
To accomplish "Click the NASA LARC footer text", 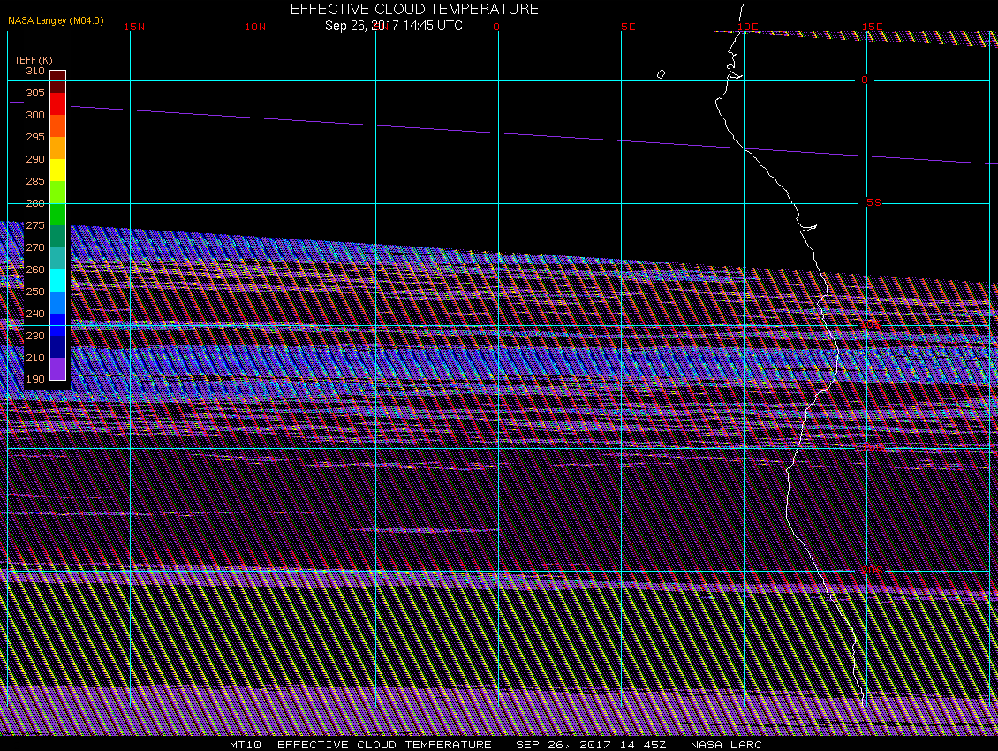I will (x=726, y=745).
